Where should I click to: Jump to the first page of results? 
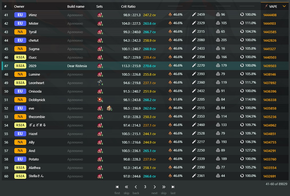coord(117,187)
